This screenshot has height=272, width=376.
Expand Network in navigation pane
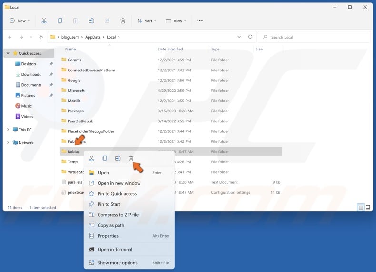coord(8,143)
